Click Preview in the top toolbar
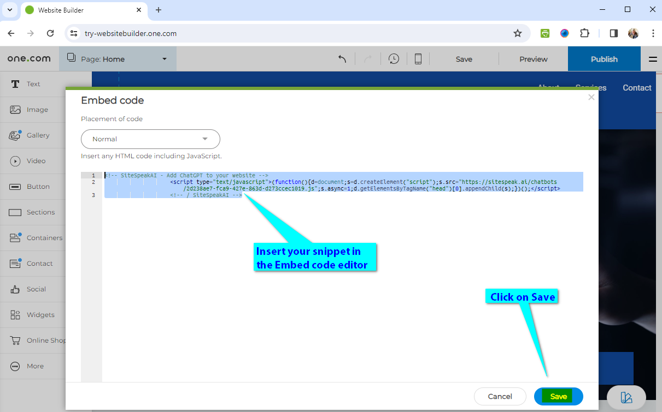This screenshot has width=662, height=412. pos(534,59)
